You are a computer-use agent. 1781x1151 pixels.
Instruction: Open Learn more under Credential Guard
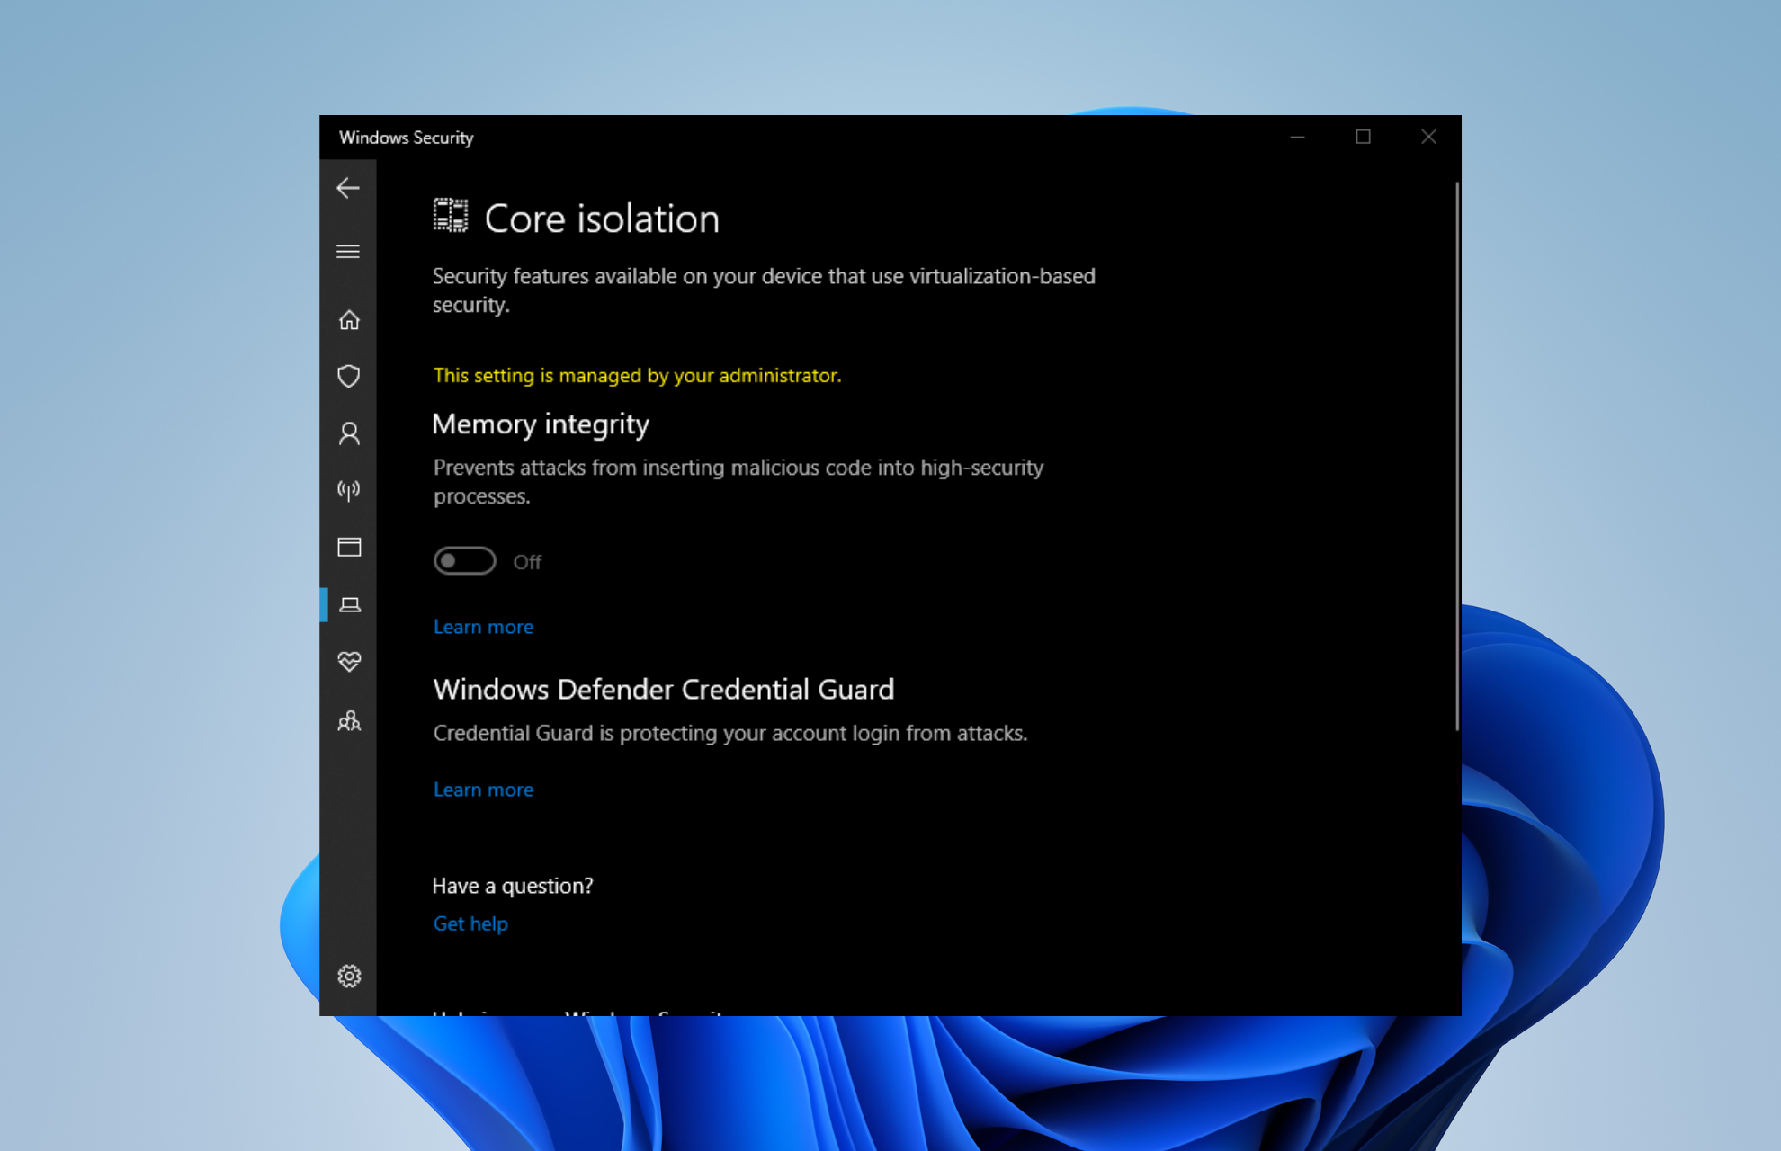[483, 790]
